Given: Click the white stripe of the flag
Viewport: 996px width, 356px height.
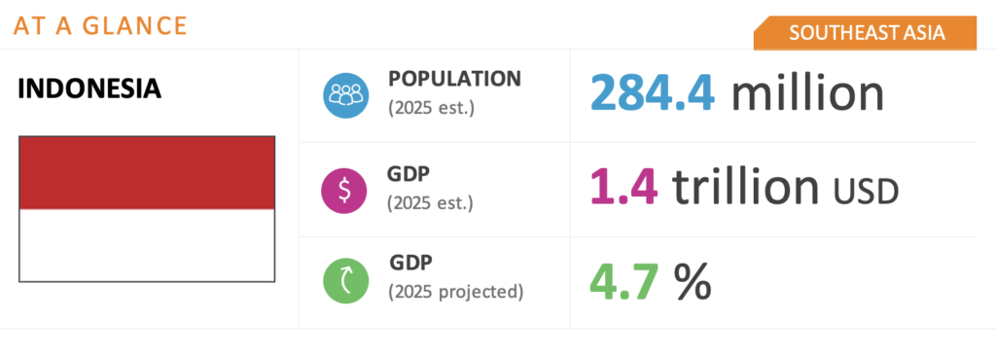Looking at the screenshot, I should tap(147, 245).
